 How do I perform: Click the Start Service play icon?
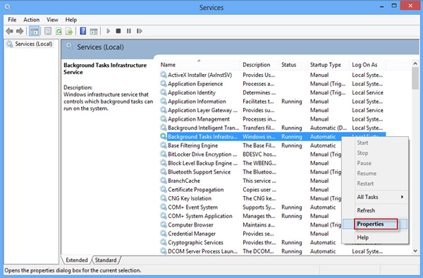point(109,31)
